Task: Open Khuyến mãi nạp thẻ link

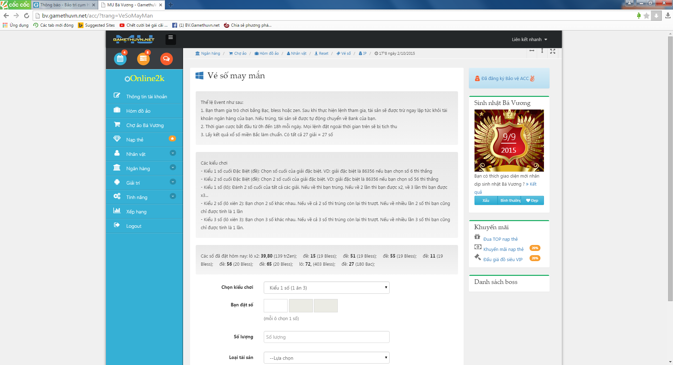Action: pos(503,249)
